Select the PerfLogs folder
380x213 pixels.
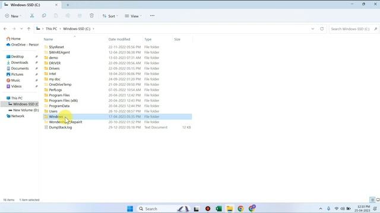click(x=55, y=90)
